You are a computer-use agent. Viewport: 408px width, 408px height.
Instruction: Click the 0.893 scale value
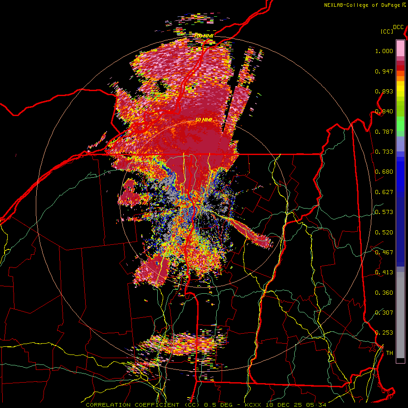point(384,91)
